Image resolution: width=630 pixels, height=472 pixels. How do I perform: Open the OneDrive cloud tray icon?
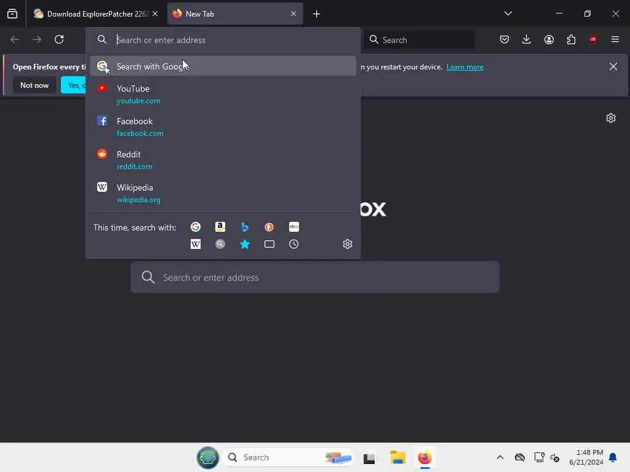pos(519,457)
